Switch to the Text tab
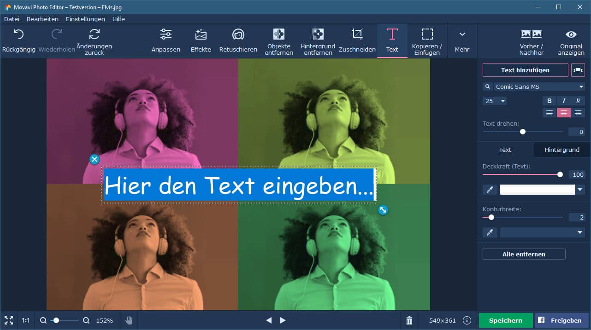The height and width of the screenshot is (330, 591). tap(505, 150)
